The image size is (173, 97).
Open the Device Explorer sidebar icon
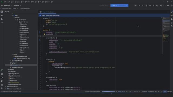[x=172, y=26]
